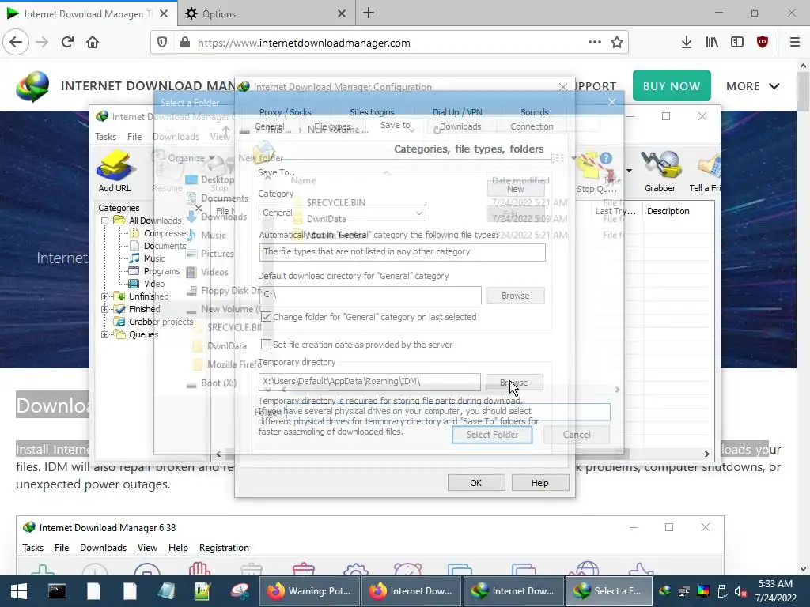
Task: Select Compressed category in IDM tree
Action: point(167,233)
